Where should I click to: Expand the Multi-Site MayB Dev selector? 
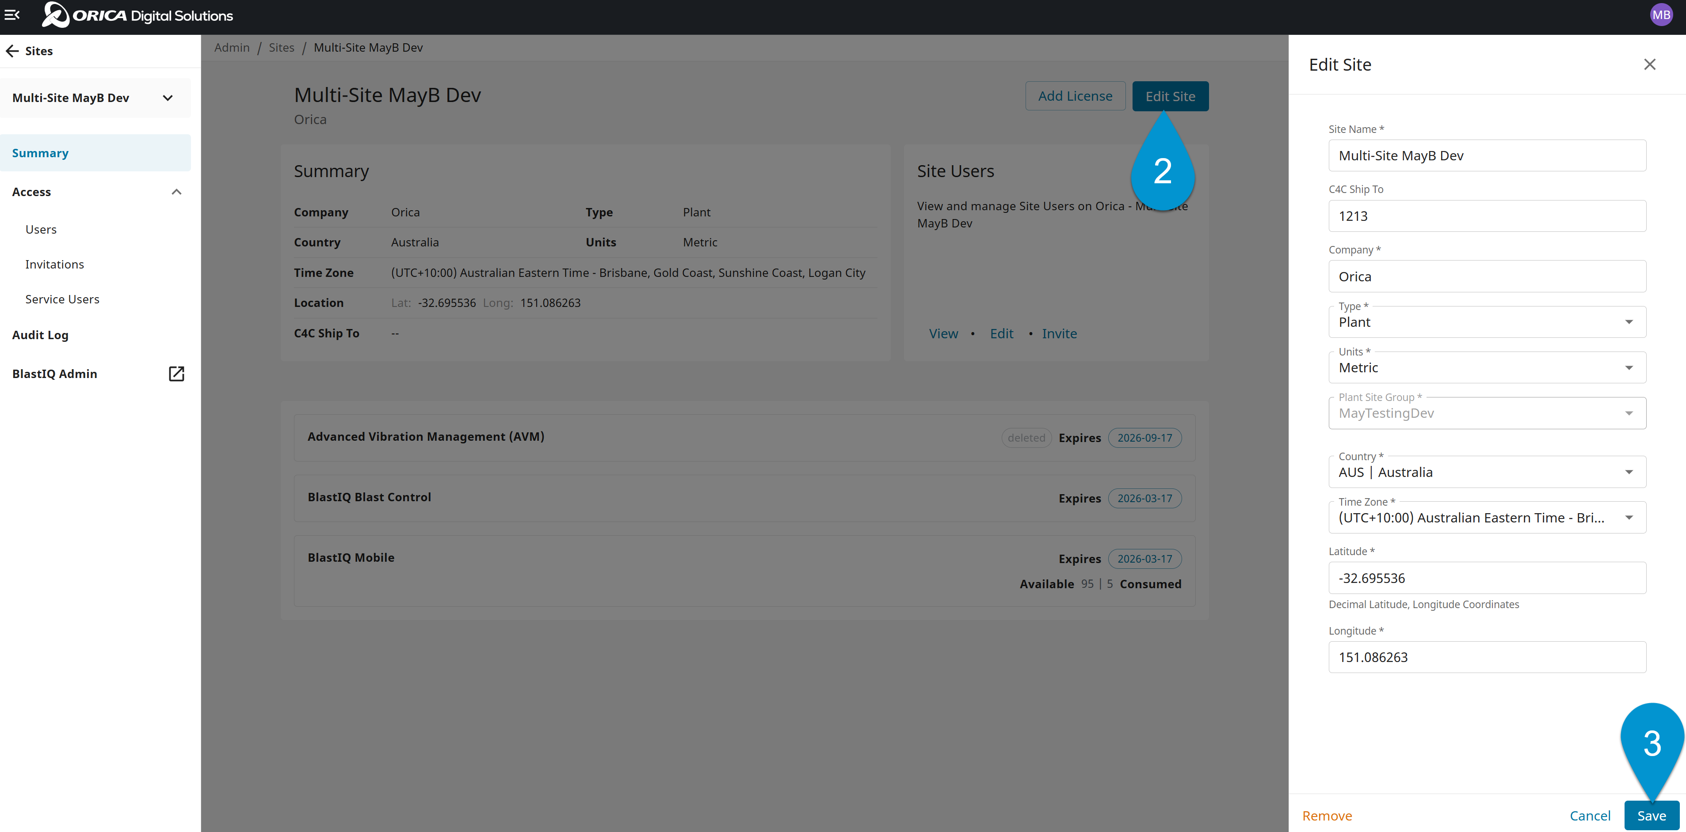pos(95,98)
